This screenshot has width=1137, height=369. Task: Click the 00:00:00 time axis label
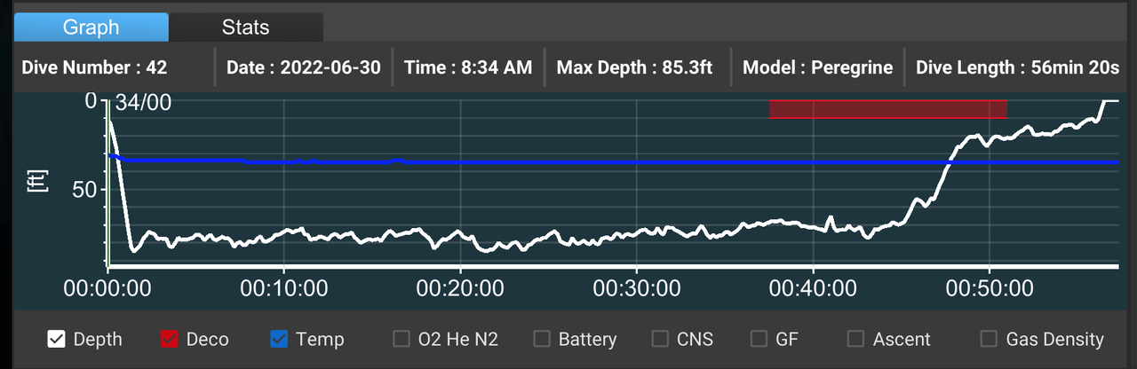(107, 288)
